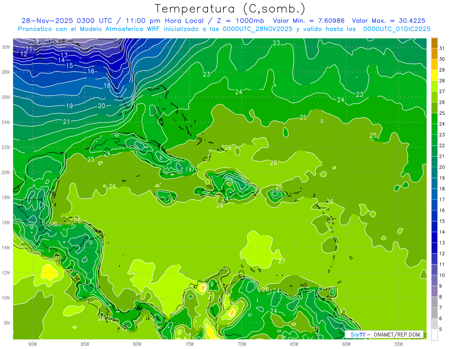Click the '30N' latitude axis label
The height and width of the screenshot is (349, 452).
[x=6, y=47]
